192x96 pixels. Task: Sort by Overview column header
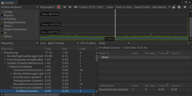click(22, 49)
